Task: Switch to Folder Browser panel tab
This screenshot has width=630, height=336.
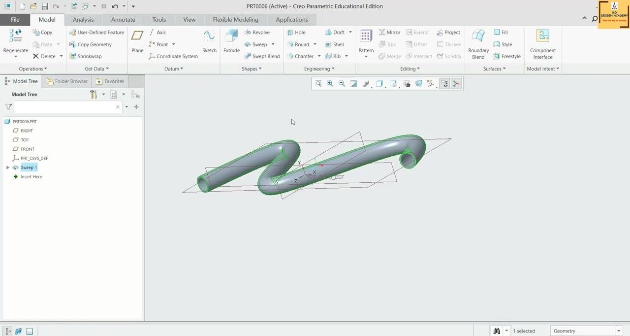Action: click(x=67, y=81)
